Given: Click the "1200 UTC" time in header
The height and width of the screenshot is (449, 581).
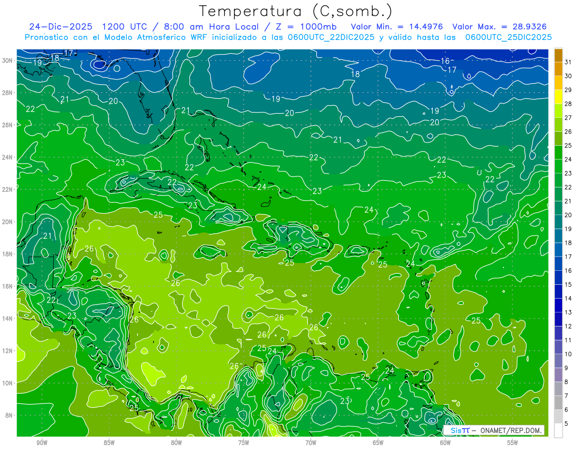Looking at the screenshot, I should [126, 27].
